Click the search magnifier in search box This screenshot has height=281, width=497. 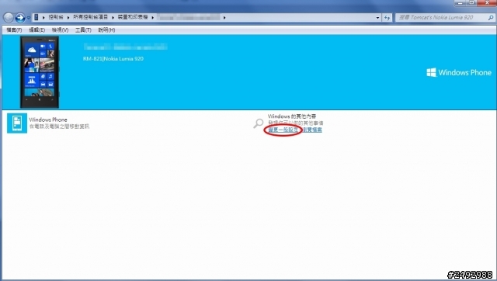491,18
